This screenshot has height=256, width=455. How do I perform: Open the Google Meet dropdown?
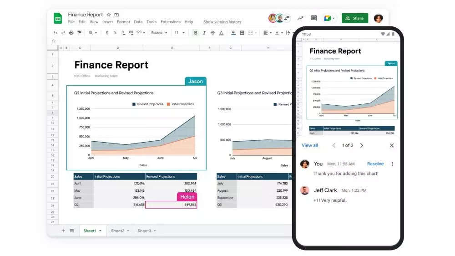(330, 18)
